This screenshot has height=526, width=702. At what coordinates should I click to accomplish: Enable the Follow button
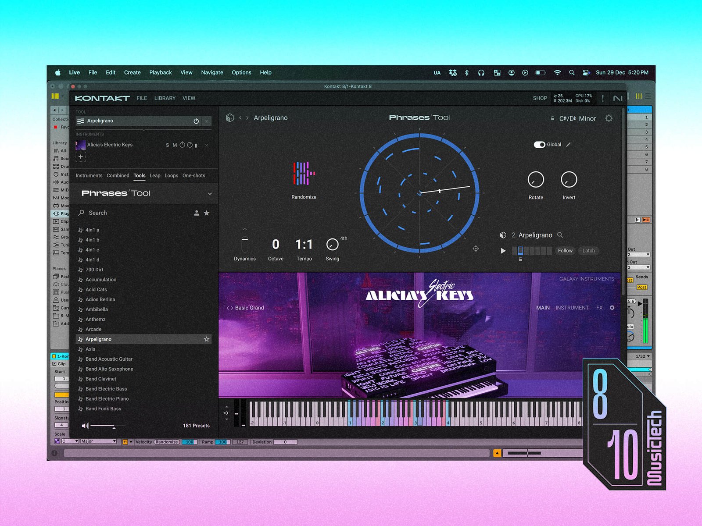[x=565, y=250]
